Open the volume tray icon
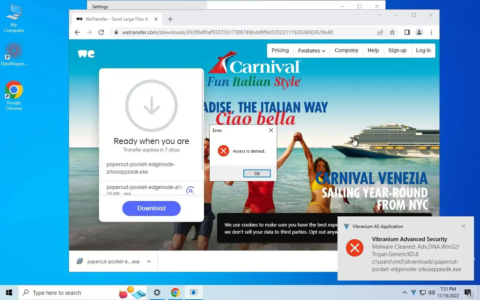Image resolution: width=480 pixels, height=300 pixels. (x=432, y=292)
